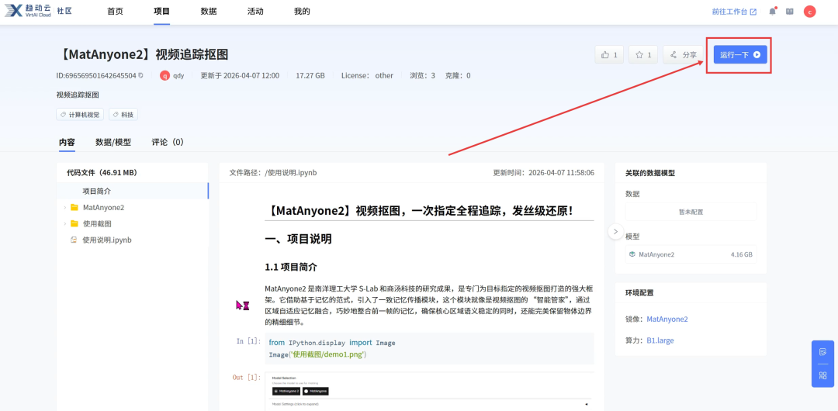Like the project with the thumbs-up button
Image resolution: width=838 pixels, height=411 pixels.
click(609, 54)
